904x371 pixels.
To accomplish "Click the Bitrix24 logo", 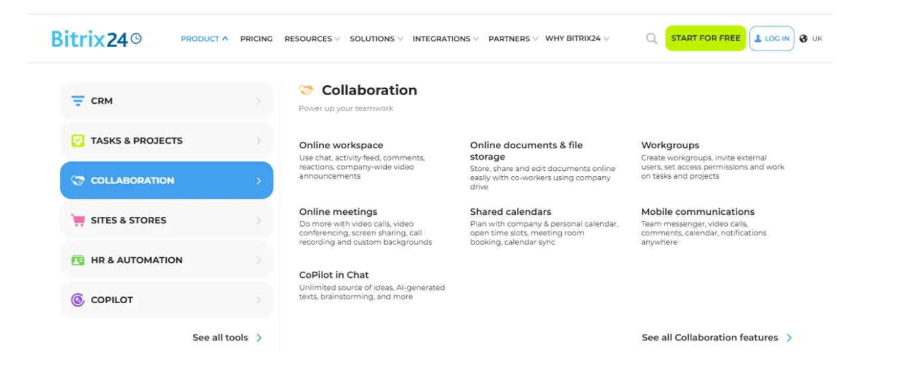I will (96, 39).
